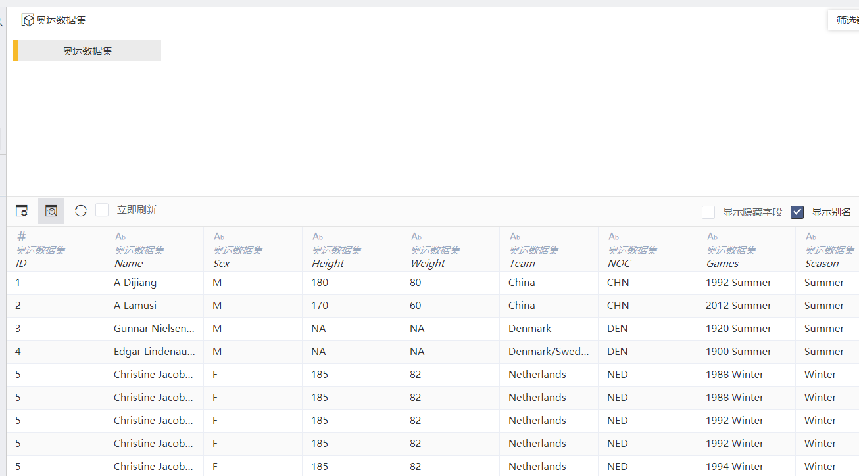859x476 pixels.
Task: Click the Ab type icon above Games
Action: point(712,237)
